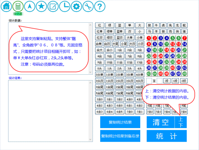Click the range start input box before 至
The width and height of the screenshot is (199, 150).
coord(149,81)
